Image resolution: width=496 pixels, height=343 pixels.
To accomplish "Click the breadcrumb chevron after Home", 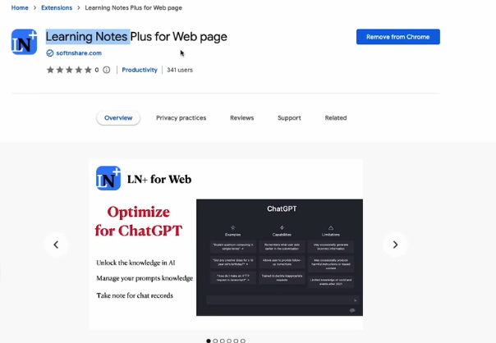I will point(34,7).
